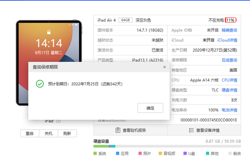Click product type iPad13,1 (A2316)
The height and width of the screenshot is (162, 250).
(x=148, y=60)
